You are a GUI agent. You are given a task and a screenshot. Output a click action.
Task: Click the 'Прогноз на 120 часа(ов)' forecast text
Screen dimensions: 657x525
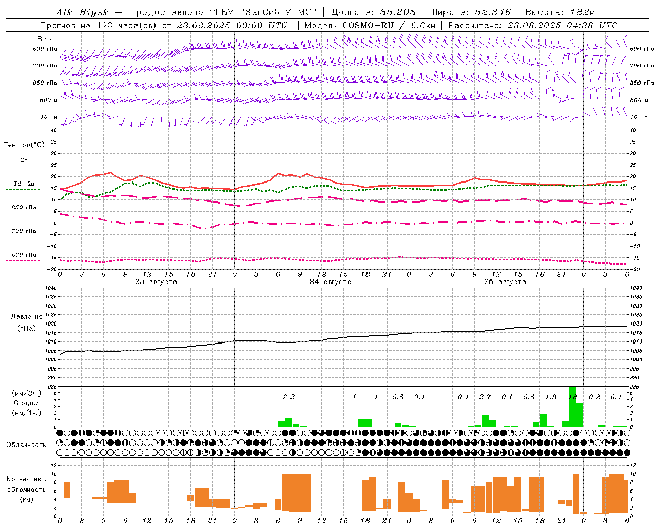99,25
